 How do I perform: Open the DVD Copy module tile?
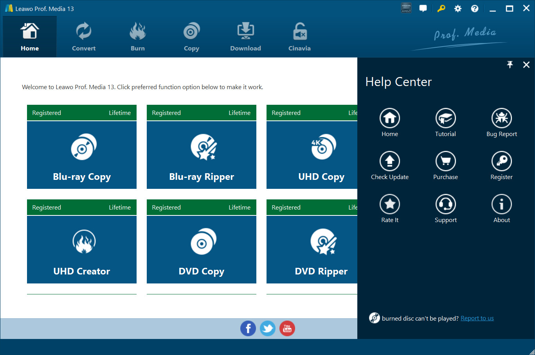[202, 250]
